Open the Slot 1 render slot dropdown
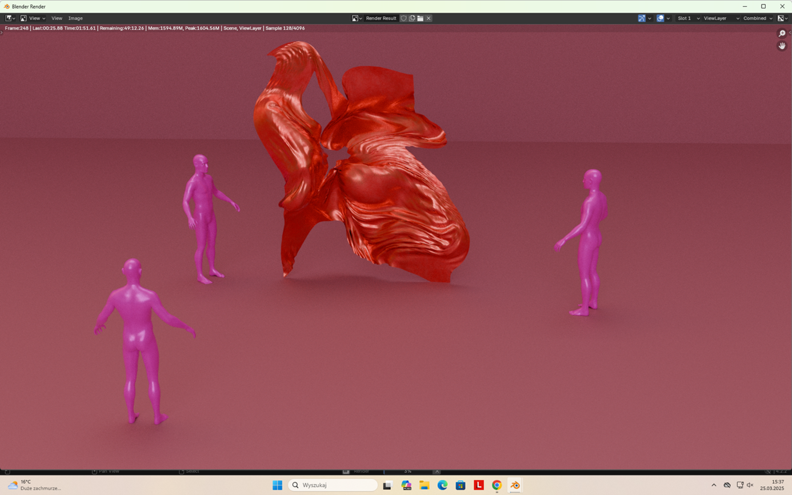The height and width of the screenshot is (495, 792). (687, 18)
